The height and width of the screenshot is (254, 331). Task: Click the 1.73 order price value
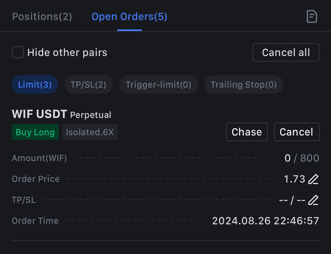(295, 179)
